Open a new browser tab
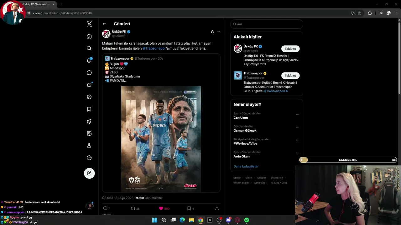Screen dimensions: 401x225 (61, 4)
